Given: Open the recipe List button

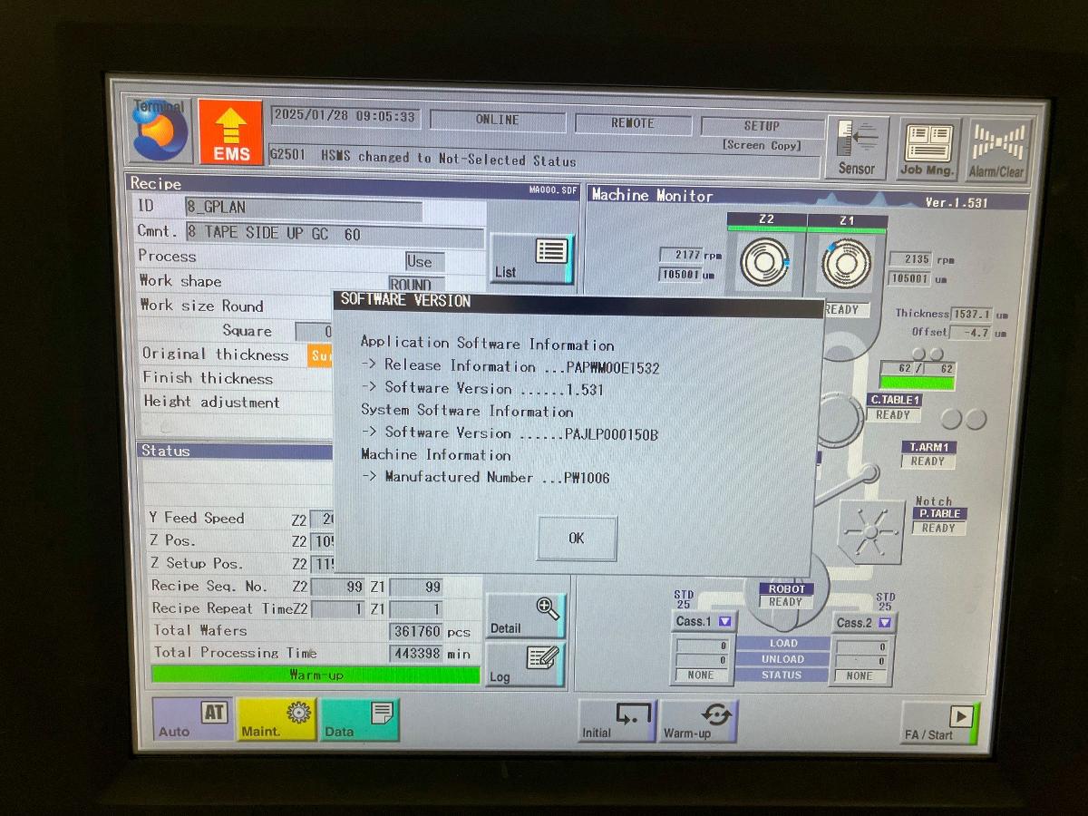Looking at the screenshot, I should [531, 258].
